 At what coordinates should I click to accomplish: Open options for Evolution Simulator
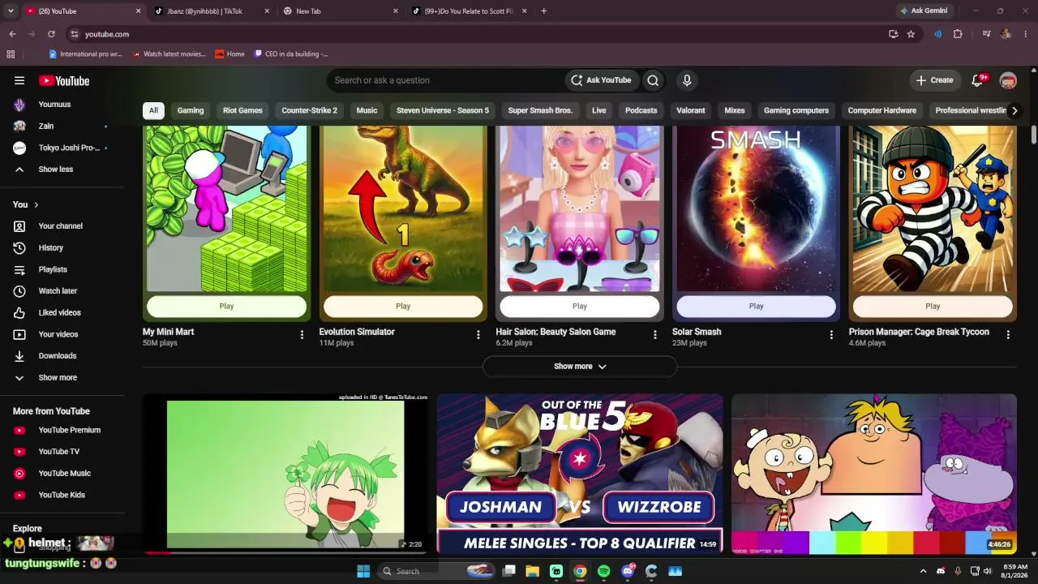point(478,334)
